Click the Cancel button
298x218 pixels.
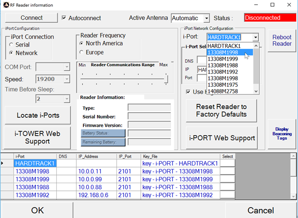coord(261,210)
